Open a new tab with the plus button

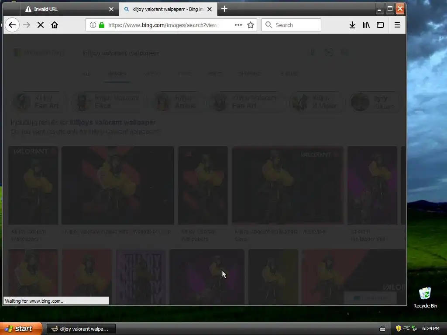pyautogui.click(x=224, y=9)
